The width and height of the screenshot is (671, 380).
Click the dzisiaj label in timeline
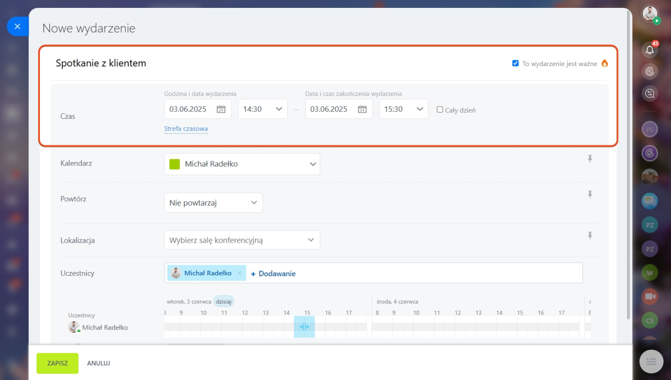tap(224, 301)
